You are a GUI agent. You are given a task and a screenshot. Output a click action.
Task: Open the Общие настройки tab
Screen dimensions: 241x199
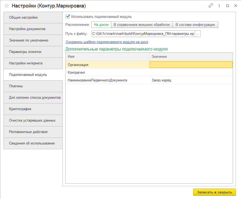[33, 18]
